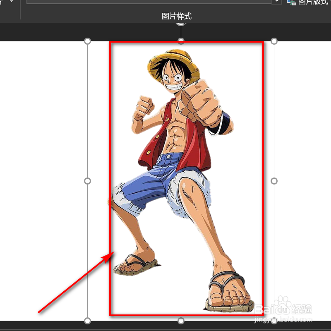Click the bottom-left corner sizing handle
This screenshot has width=331, height=331.
click(x=87, y=321)
